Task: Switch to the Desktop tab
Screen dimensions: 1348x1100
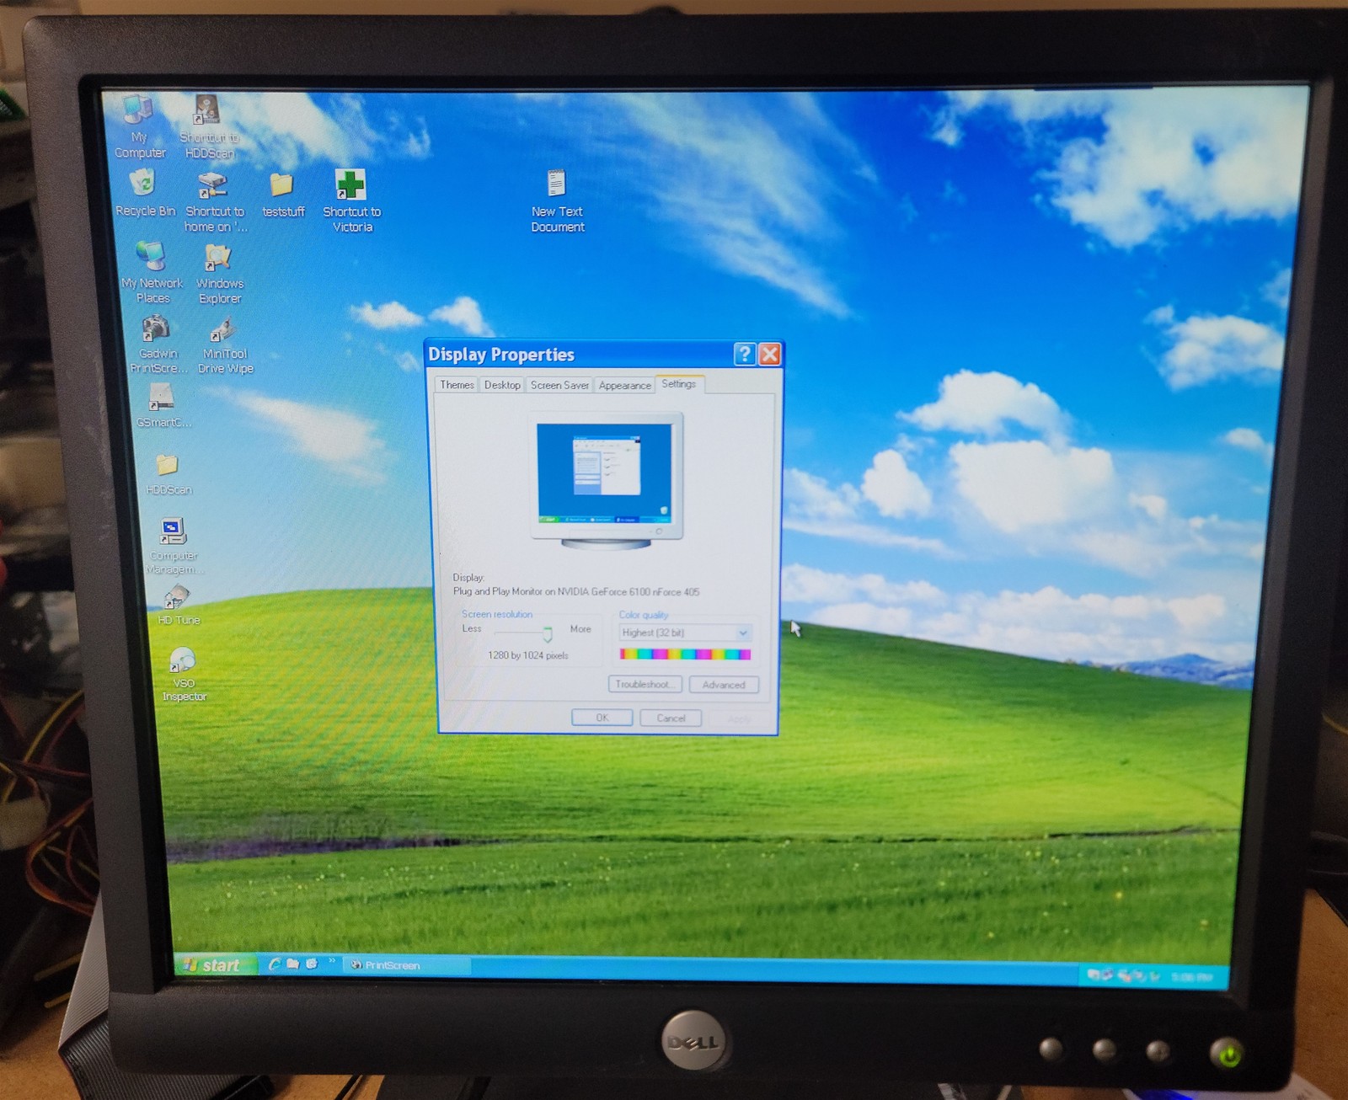Action: tap(502, 385)
